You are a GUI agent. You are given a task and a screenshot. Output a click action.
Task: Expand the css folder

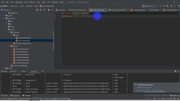pos(6,21)
